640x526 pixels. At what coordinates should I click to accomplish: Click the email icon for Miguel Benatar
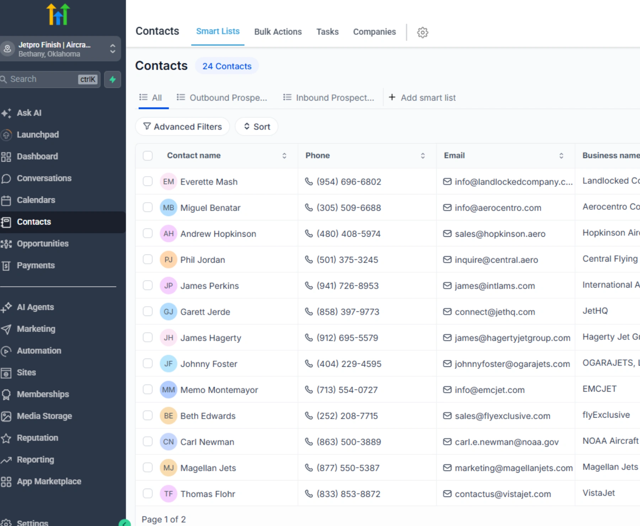pyautogui.click(x=447, y=208)
